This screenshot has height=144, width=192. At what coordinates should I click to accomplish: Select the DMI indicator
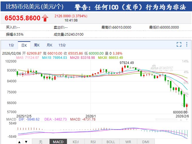[146, 141]
